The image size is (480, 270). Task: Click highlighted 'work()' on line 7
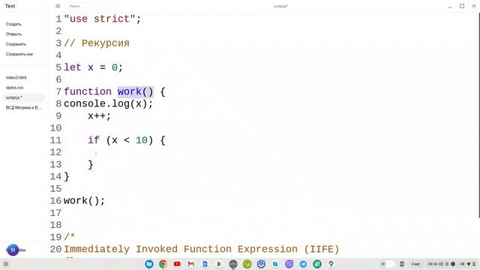tap(135, 91)
